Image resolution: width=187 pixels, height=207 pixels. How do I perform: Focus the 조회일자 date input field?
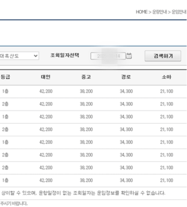pyautogui.click(x=108, y=56)
